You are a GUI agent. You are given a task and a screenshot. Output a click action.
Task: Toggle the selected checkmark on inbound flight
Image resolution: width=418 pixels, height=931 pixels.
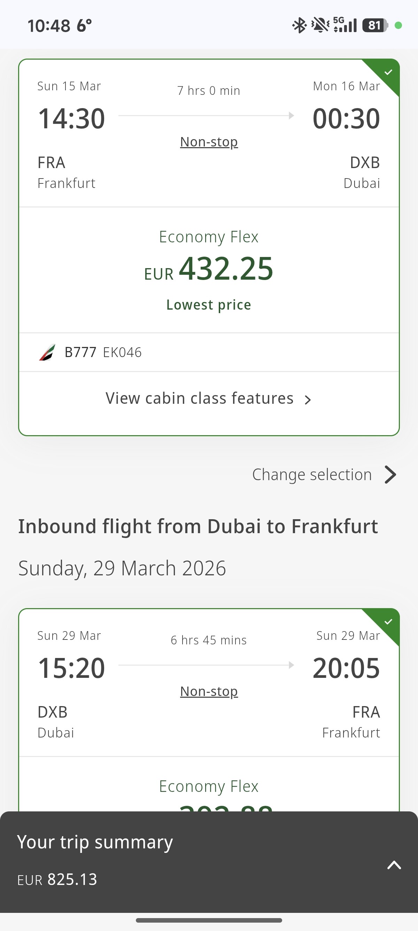point(388,622)
